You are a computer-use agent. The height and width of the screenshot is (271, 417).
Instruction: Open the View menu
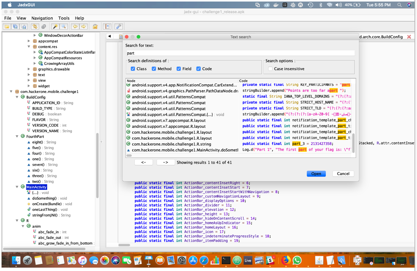[x=21, y=18]
